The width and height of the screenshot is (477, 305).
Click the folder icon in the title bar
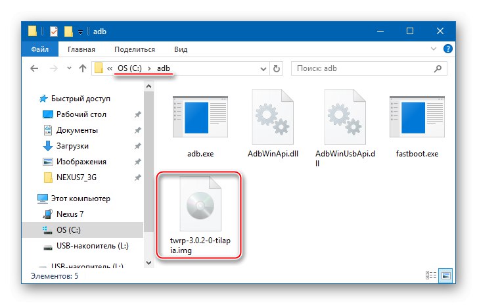tap(32, 31)
